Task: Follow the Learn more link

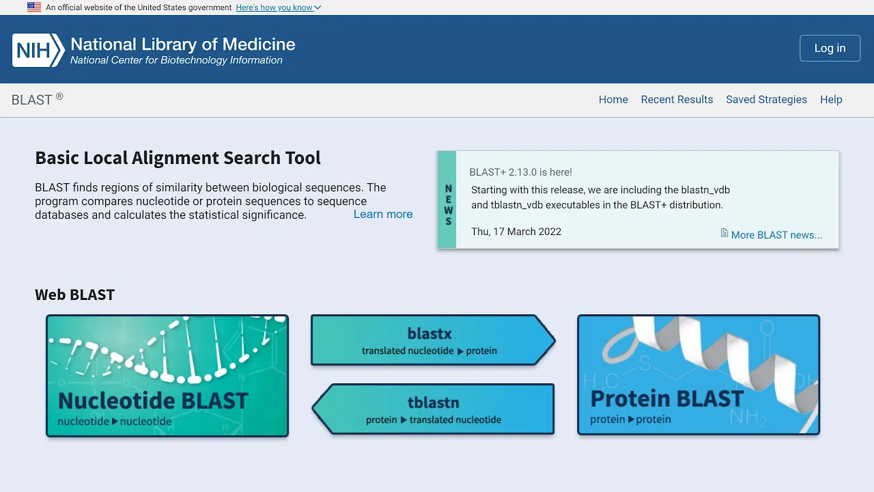Action: pos(383,214)
